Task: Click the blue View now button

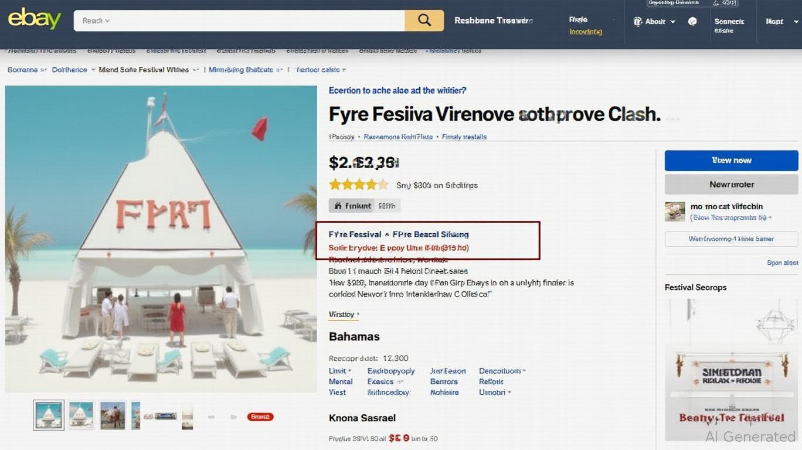Action: coord(731,161)
